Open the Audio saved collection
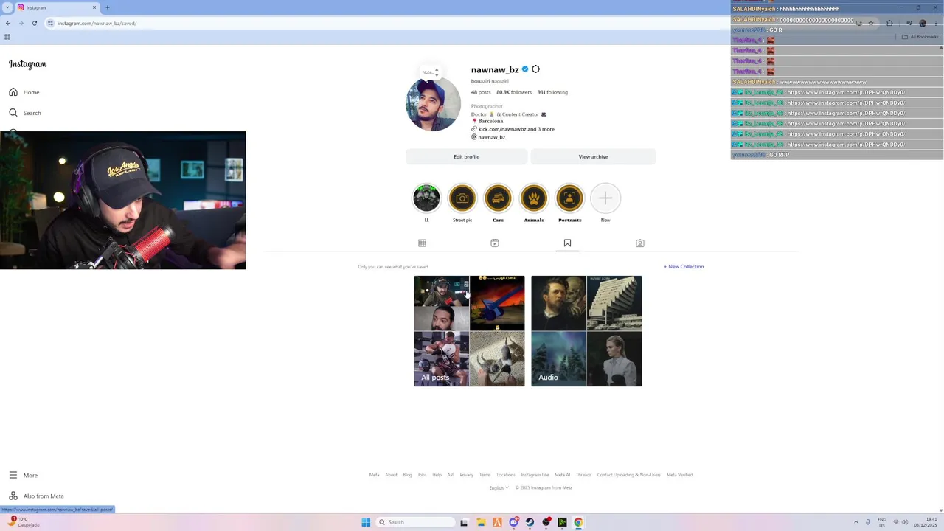 point(586,331)
